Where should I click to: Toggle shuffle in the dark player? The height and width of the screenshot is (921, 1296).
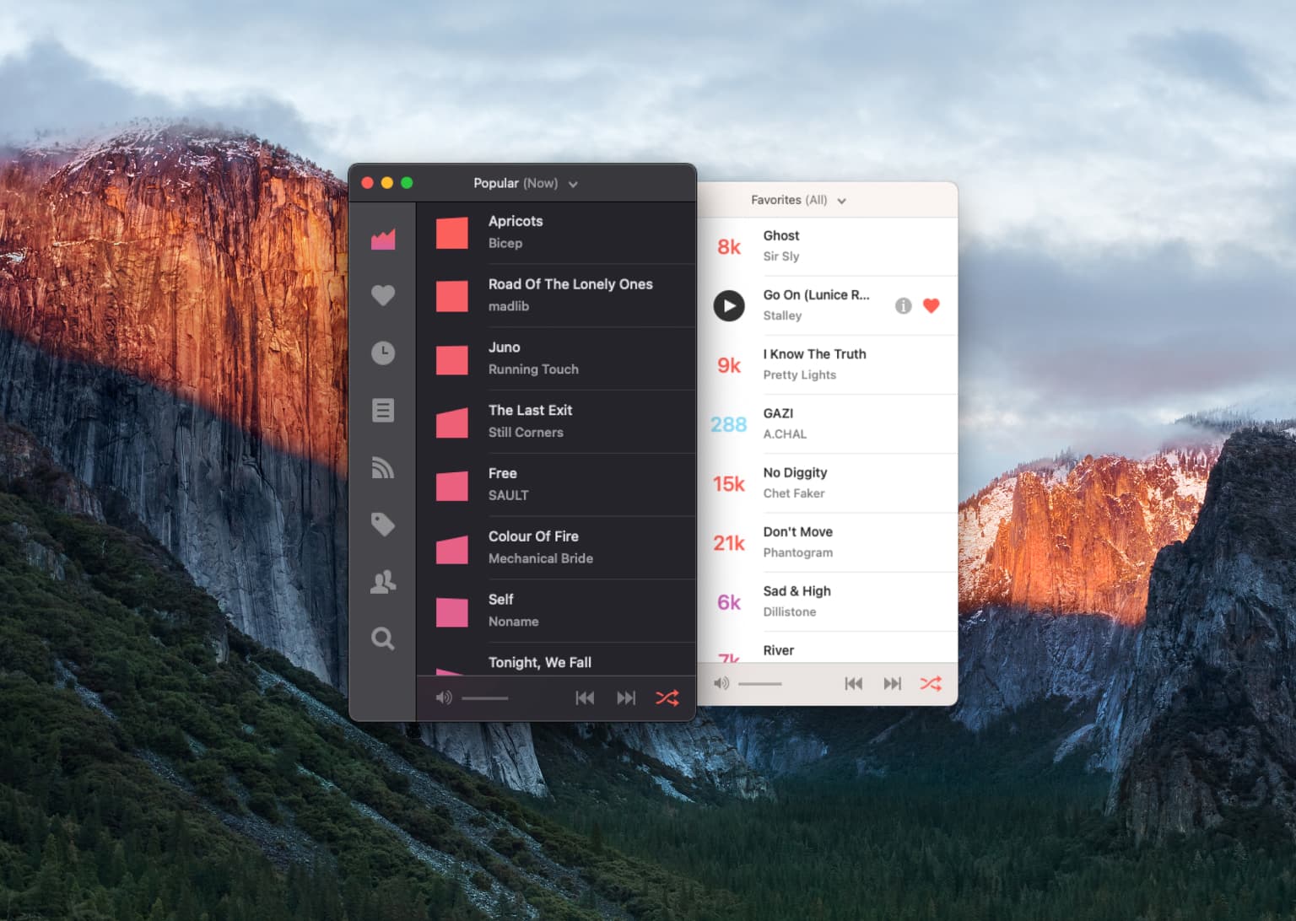(667, 697)
